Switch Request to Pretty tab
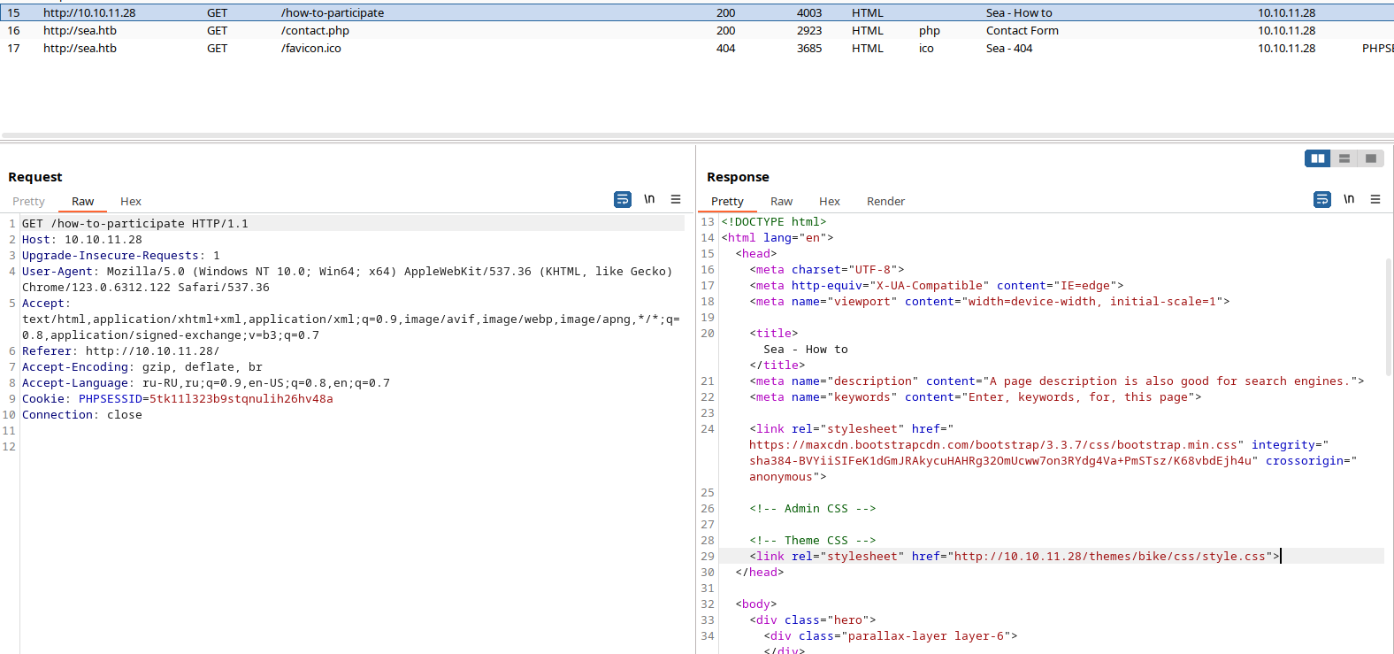 [28, 202]
